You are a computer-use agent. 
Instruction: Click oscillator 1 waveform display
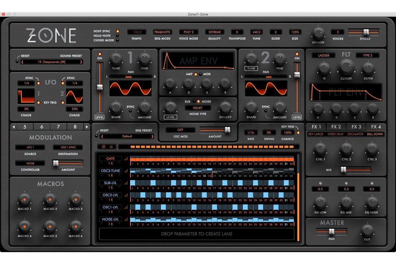[131, 88]
